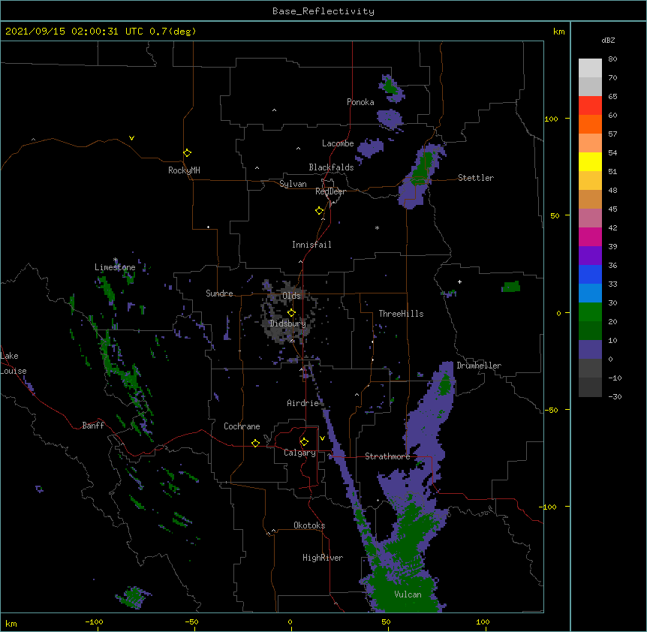
Task: Click the bright green swatch between 30 and 20
Action: tap(590, 312)
